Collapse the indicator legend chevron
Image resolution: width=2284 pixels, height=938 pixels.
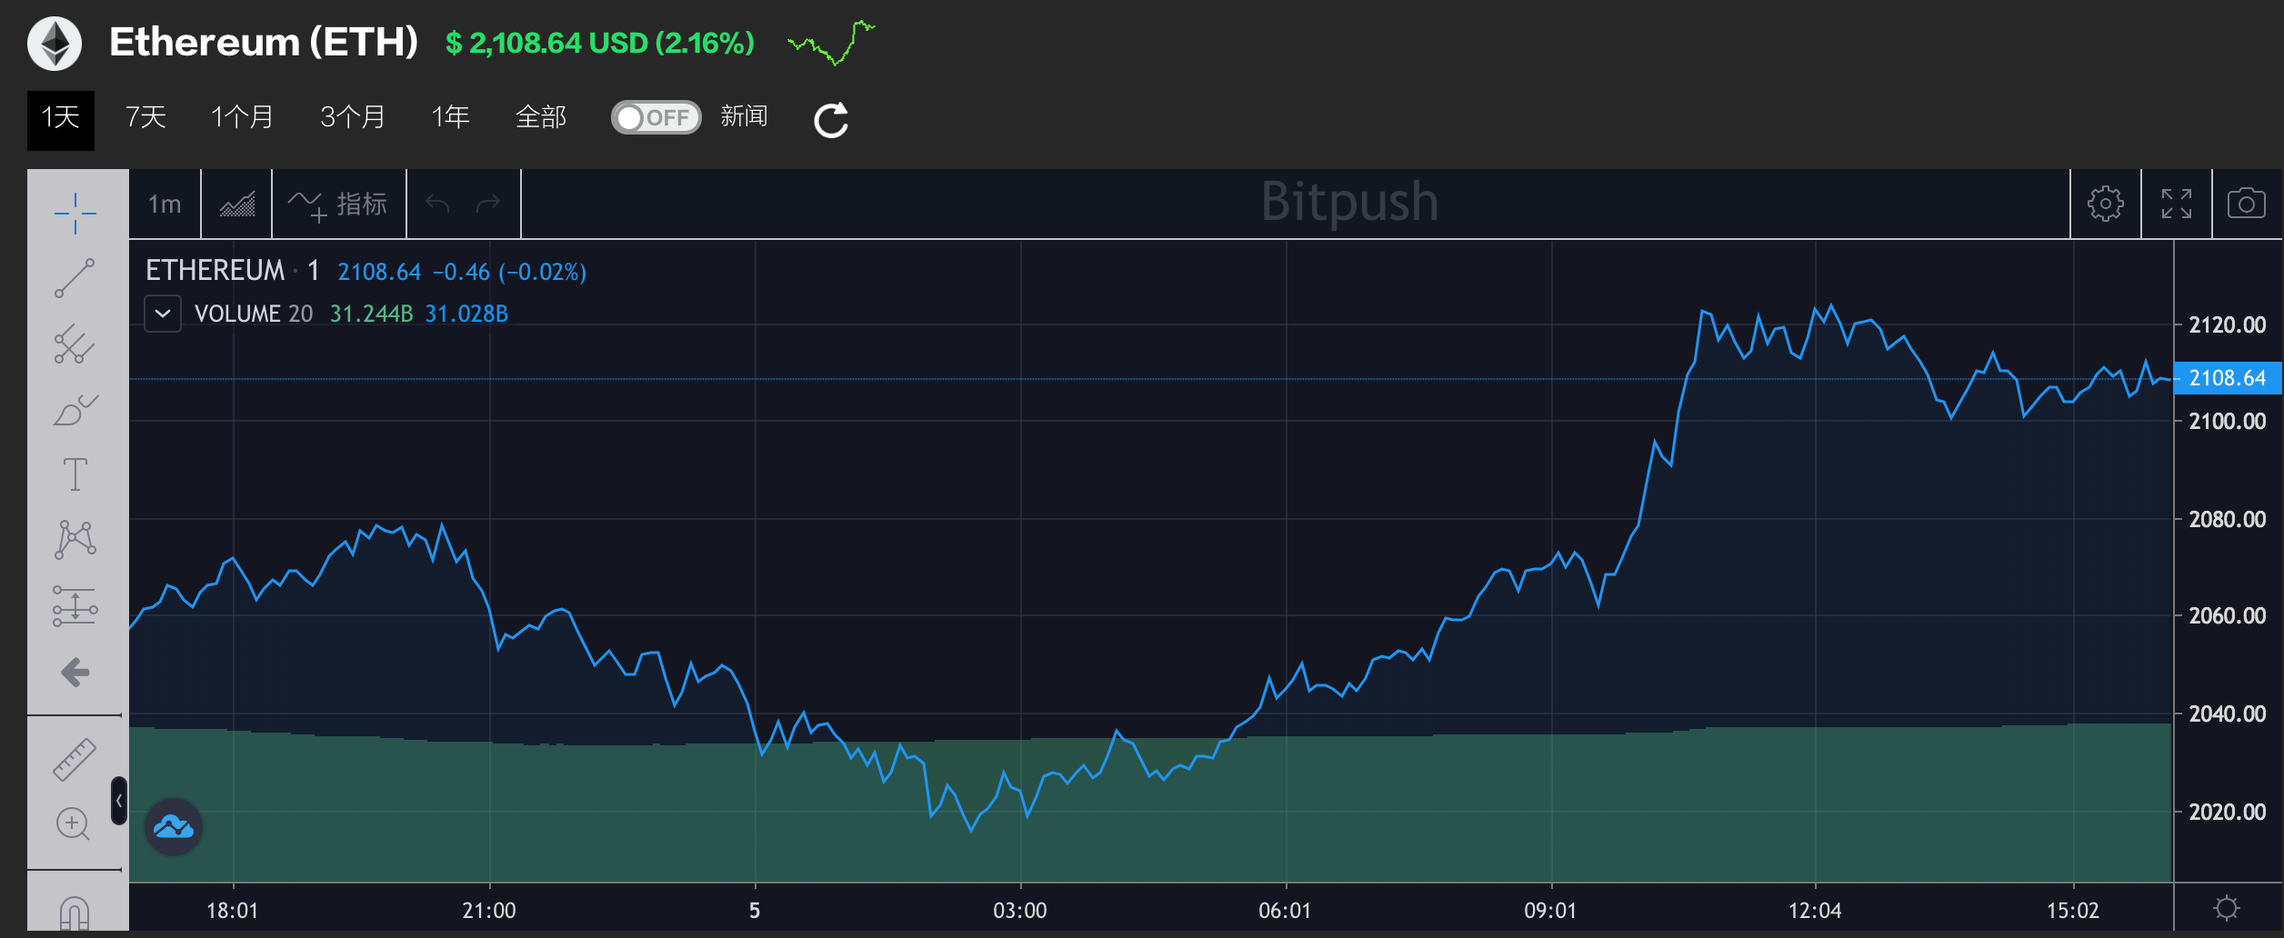[x=163, y=314]
